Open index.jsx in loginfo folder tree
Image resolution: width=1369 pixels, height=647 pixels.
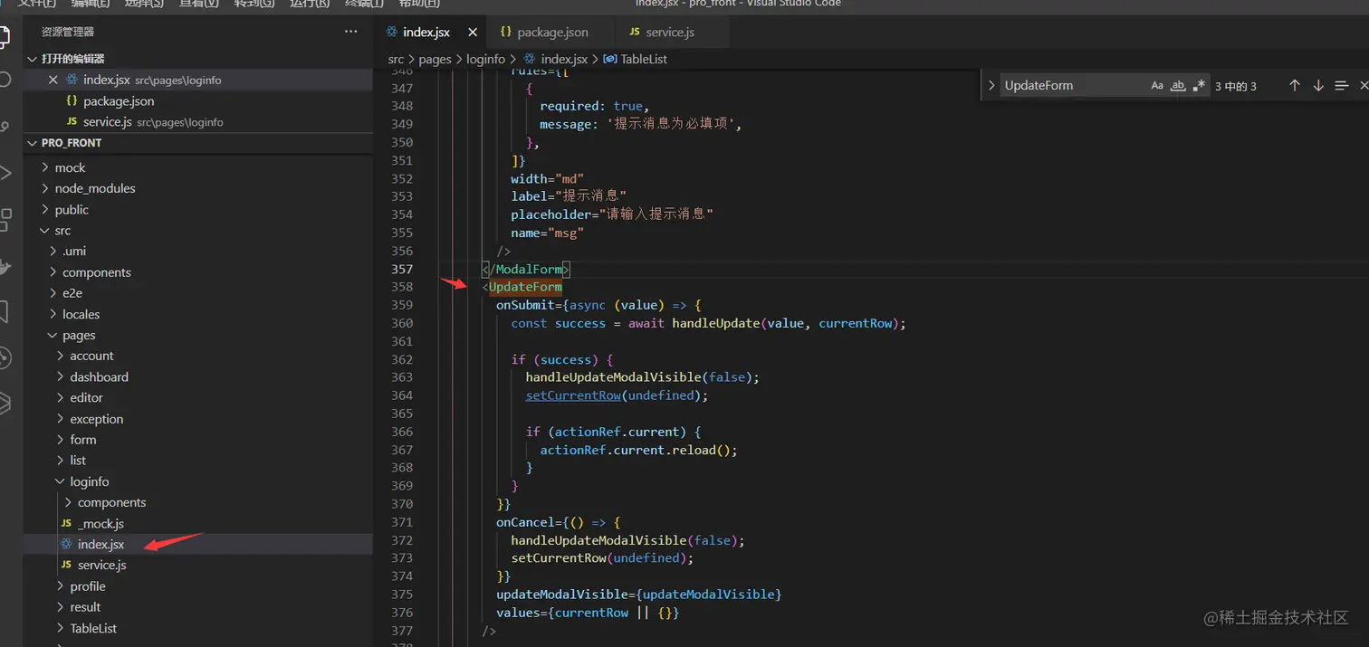101,544
